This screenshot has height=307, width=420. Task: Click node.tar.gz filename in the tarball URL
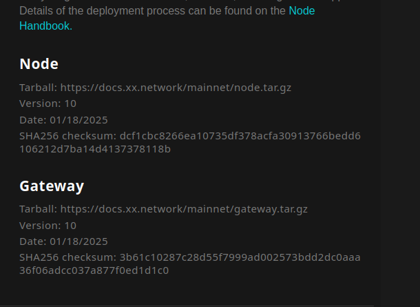[x=273, y=88]
